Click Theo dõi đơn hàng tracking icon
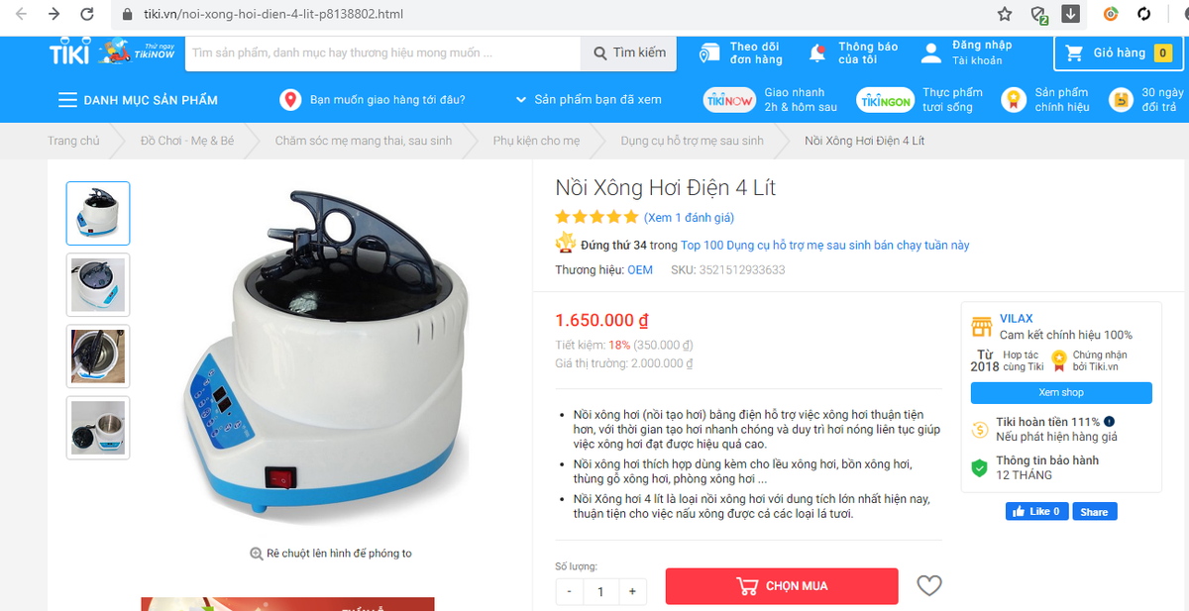The width and height of the screenshot is (1189, 611). tap(709, 53)
